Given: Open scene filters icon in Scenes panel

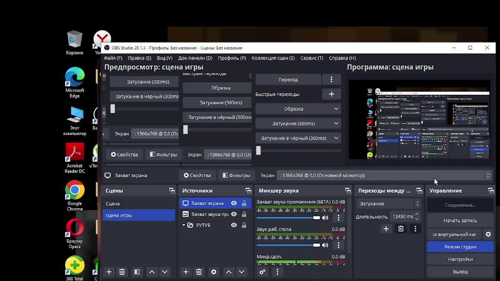Looking at the screenshot, I should click(137, 272).
